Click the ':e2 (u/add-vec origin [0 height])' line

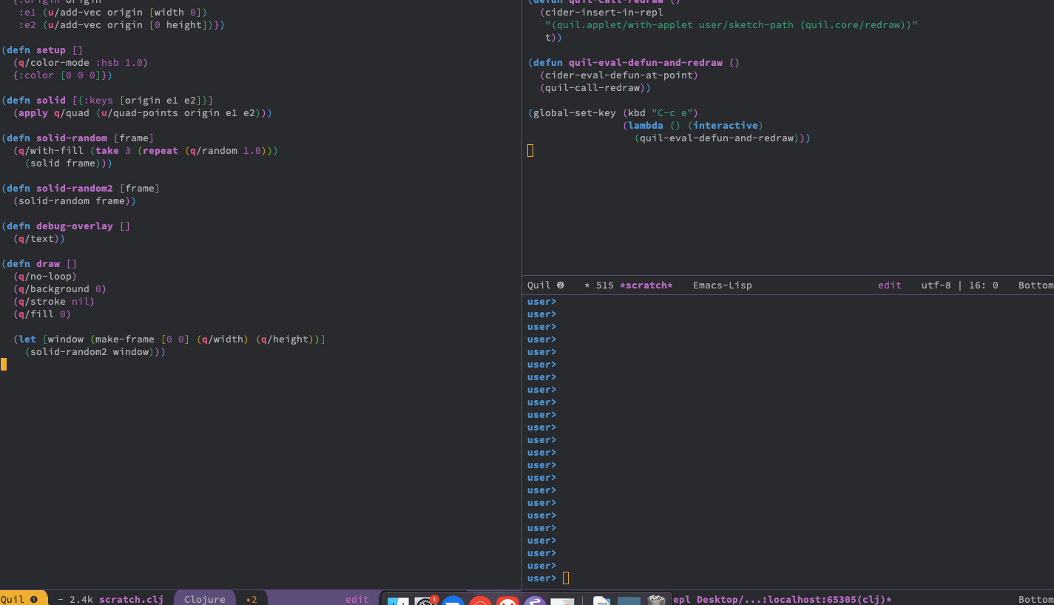(x=121, y=24)
